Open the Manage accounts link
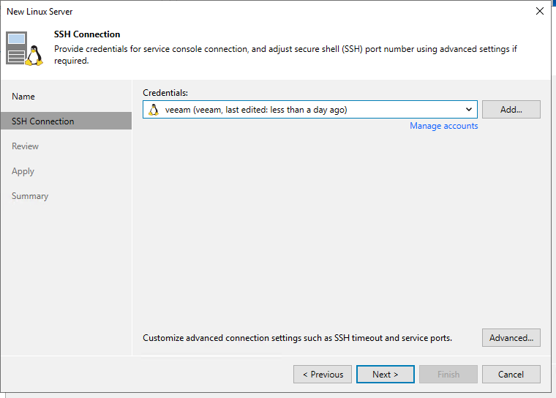The height and width of the screenshot is (398, 556). 443,126
